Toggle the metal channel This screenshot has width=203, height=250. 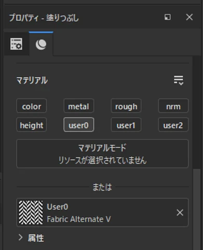tap(79, 106)
